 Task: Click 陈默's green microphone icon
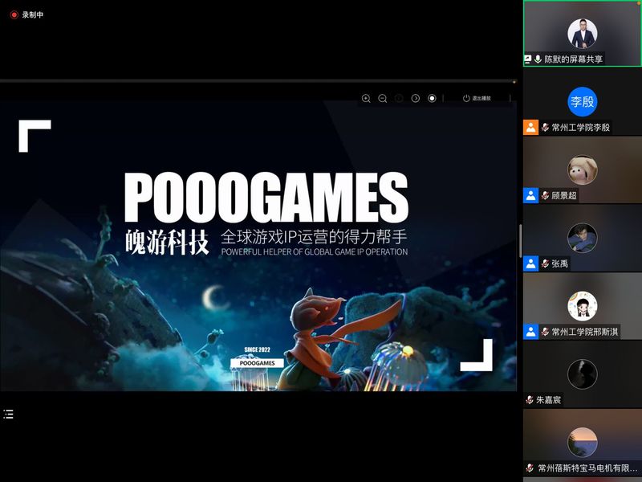click(x=538, y=59)
